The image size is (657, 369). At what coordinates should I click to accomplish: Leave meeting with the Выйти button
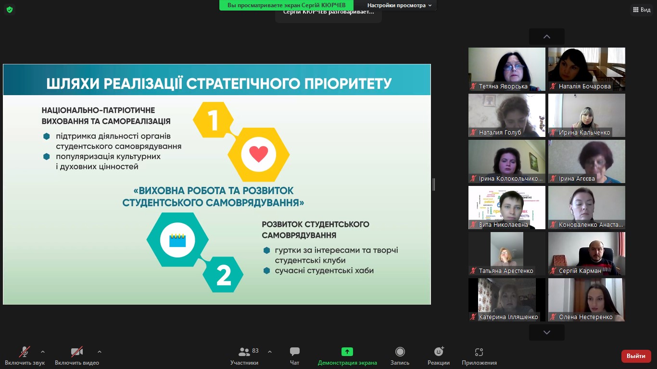(x=636, y=356)
